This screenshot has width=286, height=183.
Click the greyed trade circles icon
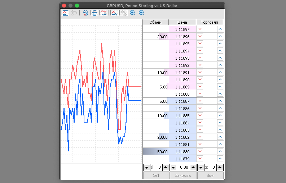(x=124, y=13)
